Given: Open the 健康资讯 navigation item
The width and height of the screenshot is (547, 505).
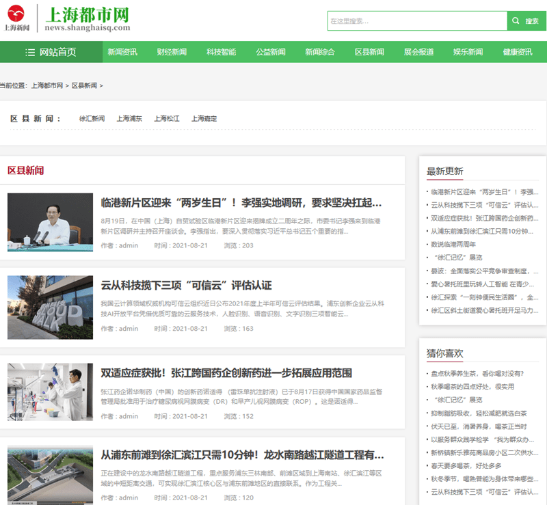Looking at the screenshot, I should coord(518,52).
